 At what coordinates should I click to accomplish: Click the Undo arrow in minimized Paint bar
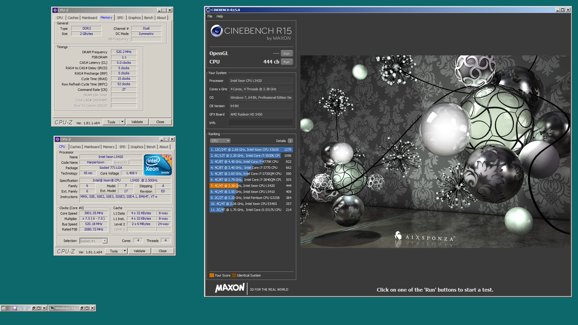(x=21, y=308)
